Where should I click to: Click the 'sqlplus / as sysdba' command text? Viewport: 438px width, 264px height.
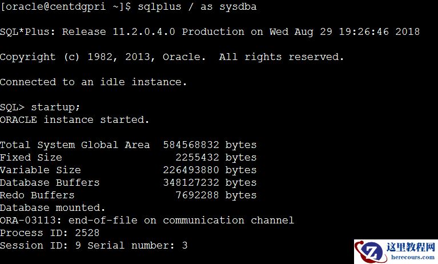pyautogui.click(x=197, y=7)
